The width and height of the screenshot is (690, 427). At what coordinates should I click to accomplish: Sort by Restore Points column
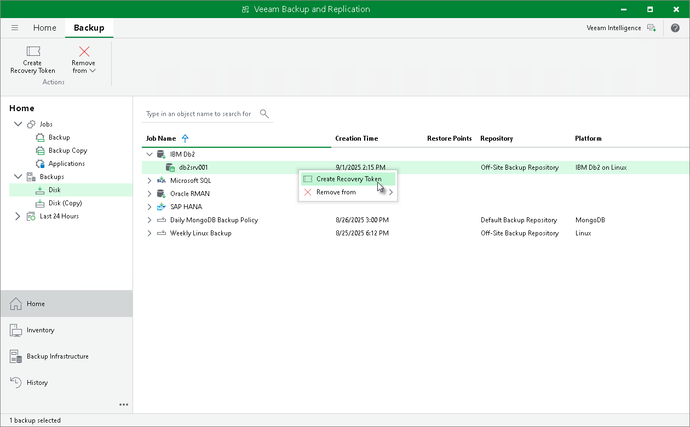(449, 139)
